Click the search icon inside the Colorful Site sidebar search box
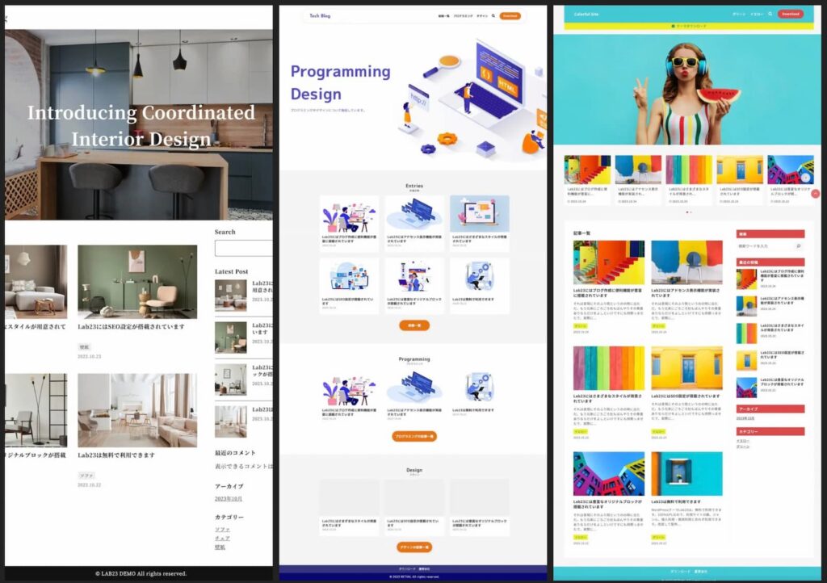 click(799, 246)
